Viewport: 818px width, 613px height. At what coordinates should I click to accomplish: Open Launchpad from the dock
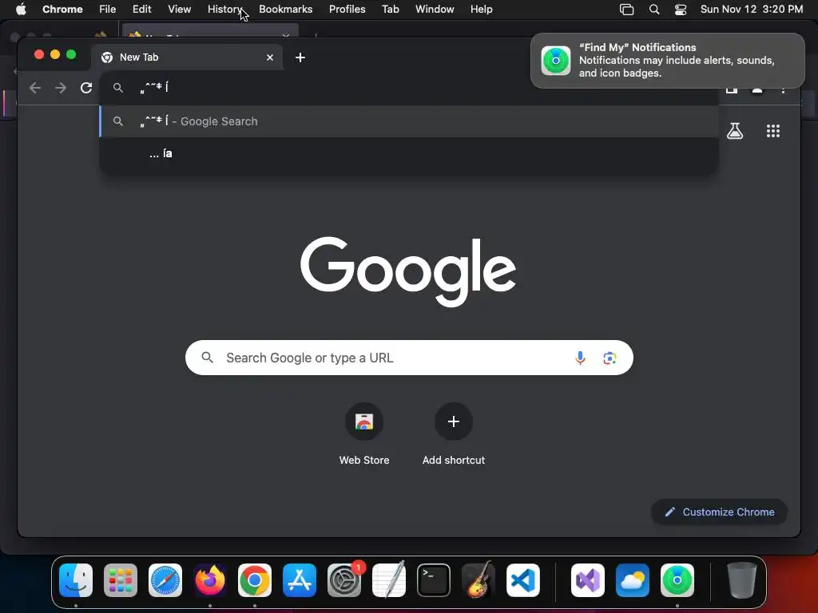tap(121, 580)
